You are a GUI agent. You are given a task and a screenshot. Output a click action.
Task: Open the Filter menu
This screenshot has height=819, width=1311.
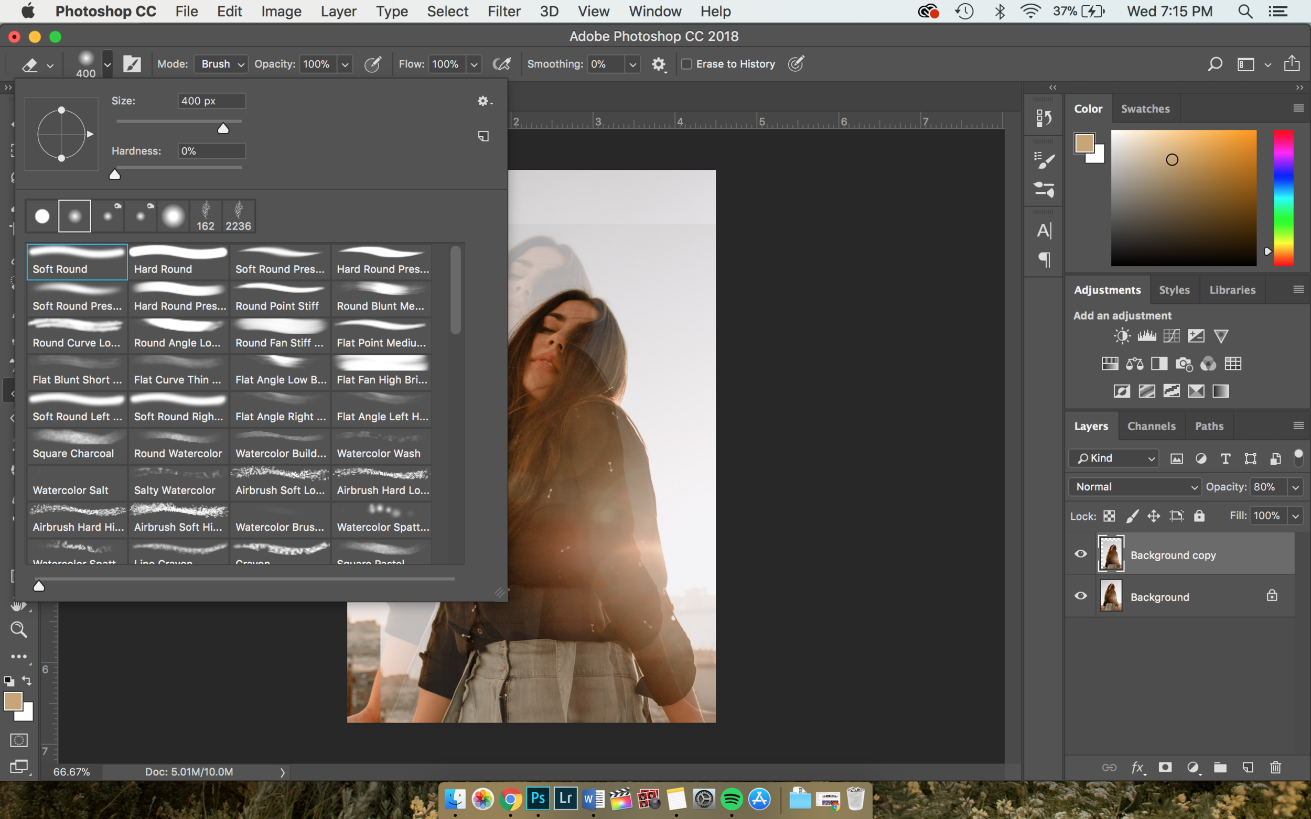(503, 12)
